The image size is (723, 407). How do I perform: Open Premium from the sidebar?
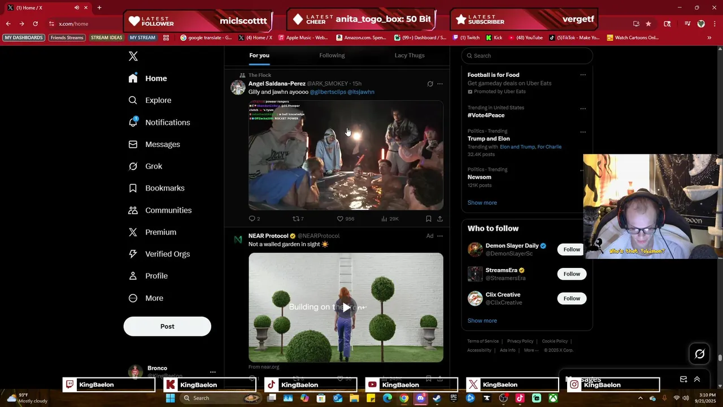point(153,232)
